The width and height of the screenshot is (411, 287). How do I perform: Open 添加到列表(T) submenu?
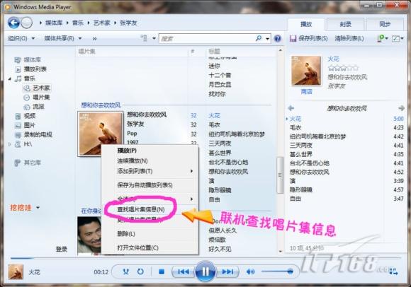[x=150, y=171]
